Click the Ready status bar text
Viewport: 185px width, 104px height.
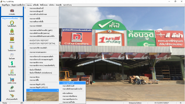click(5, 103)
